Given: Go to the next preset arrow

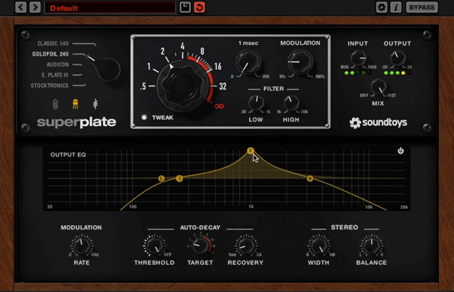Looking at the screenshot, I should tap(35, 7).
